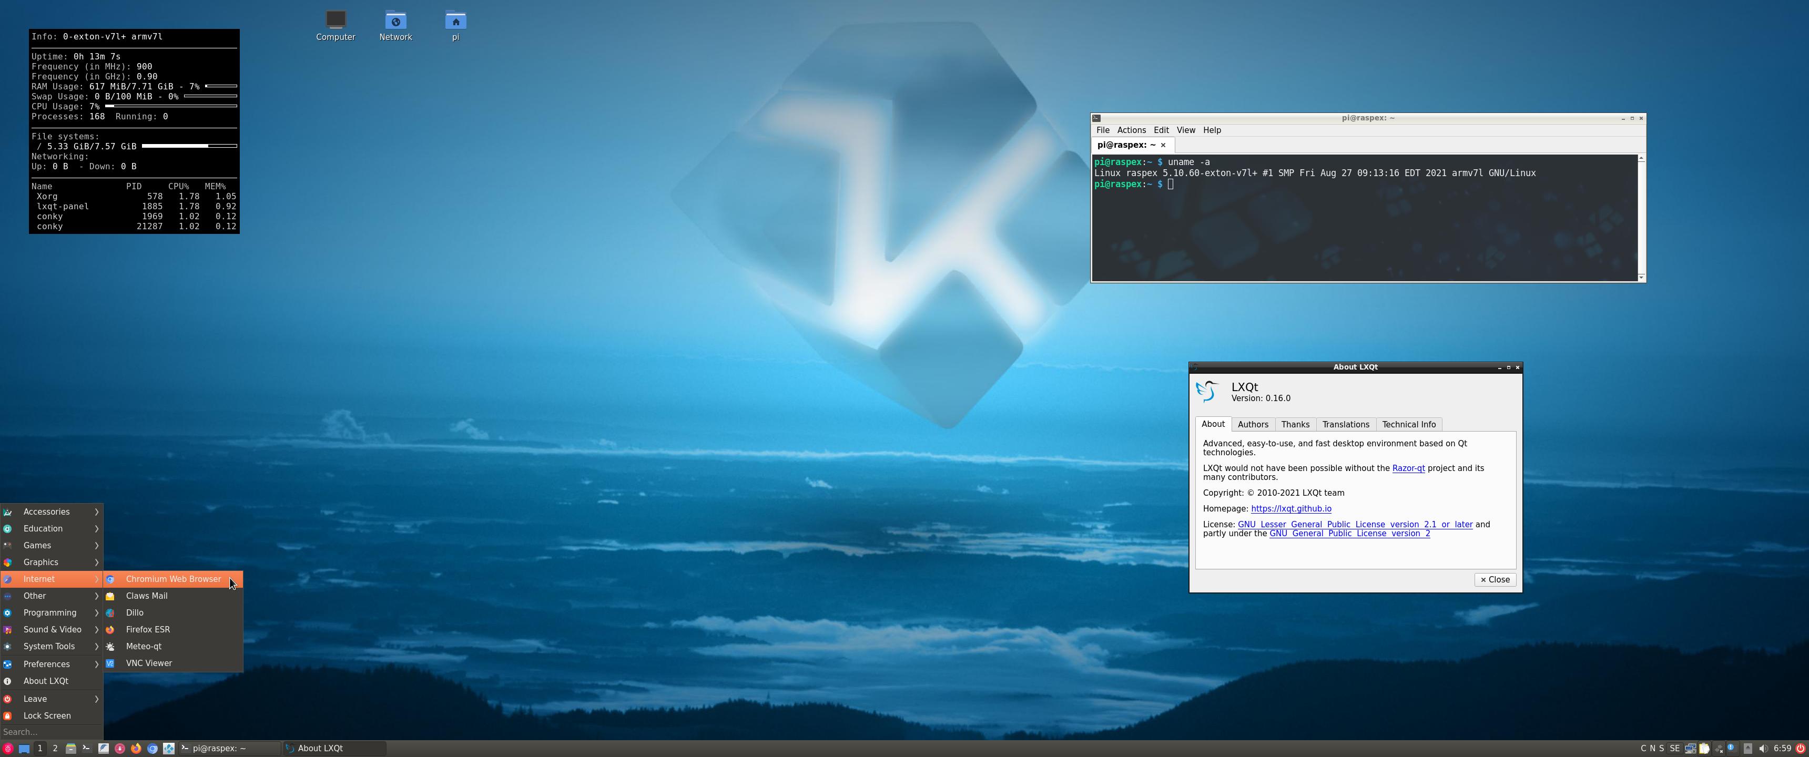The image size is (1809, 757).
Task: Click Translations tab in About LXQt dialog
Action: [x=1345, y=424]
